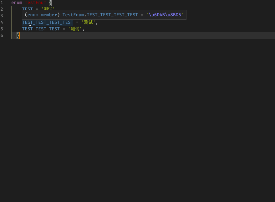Click the TestEnum identifier on line 1
The height and width of the screenshot is (202, 275).
click(x=36, y=3)
